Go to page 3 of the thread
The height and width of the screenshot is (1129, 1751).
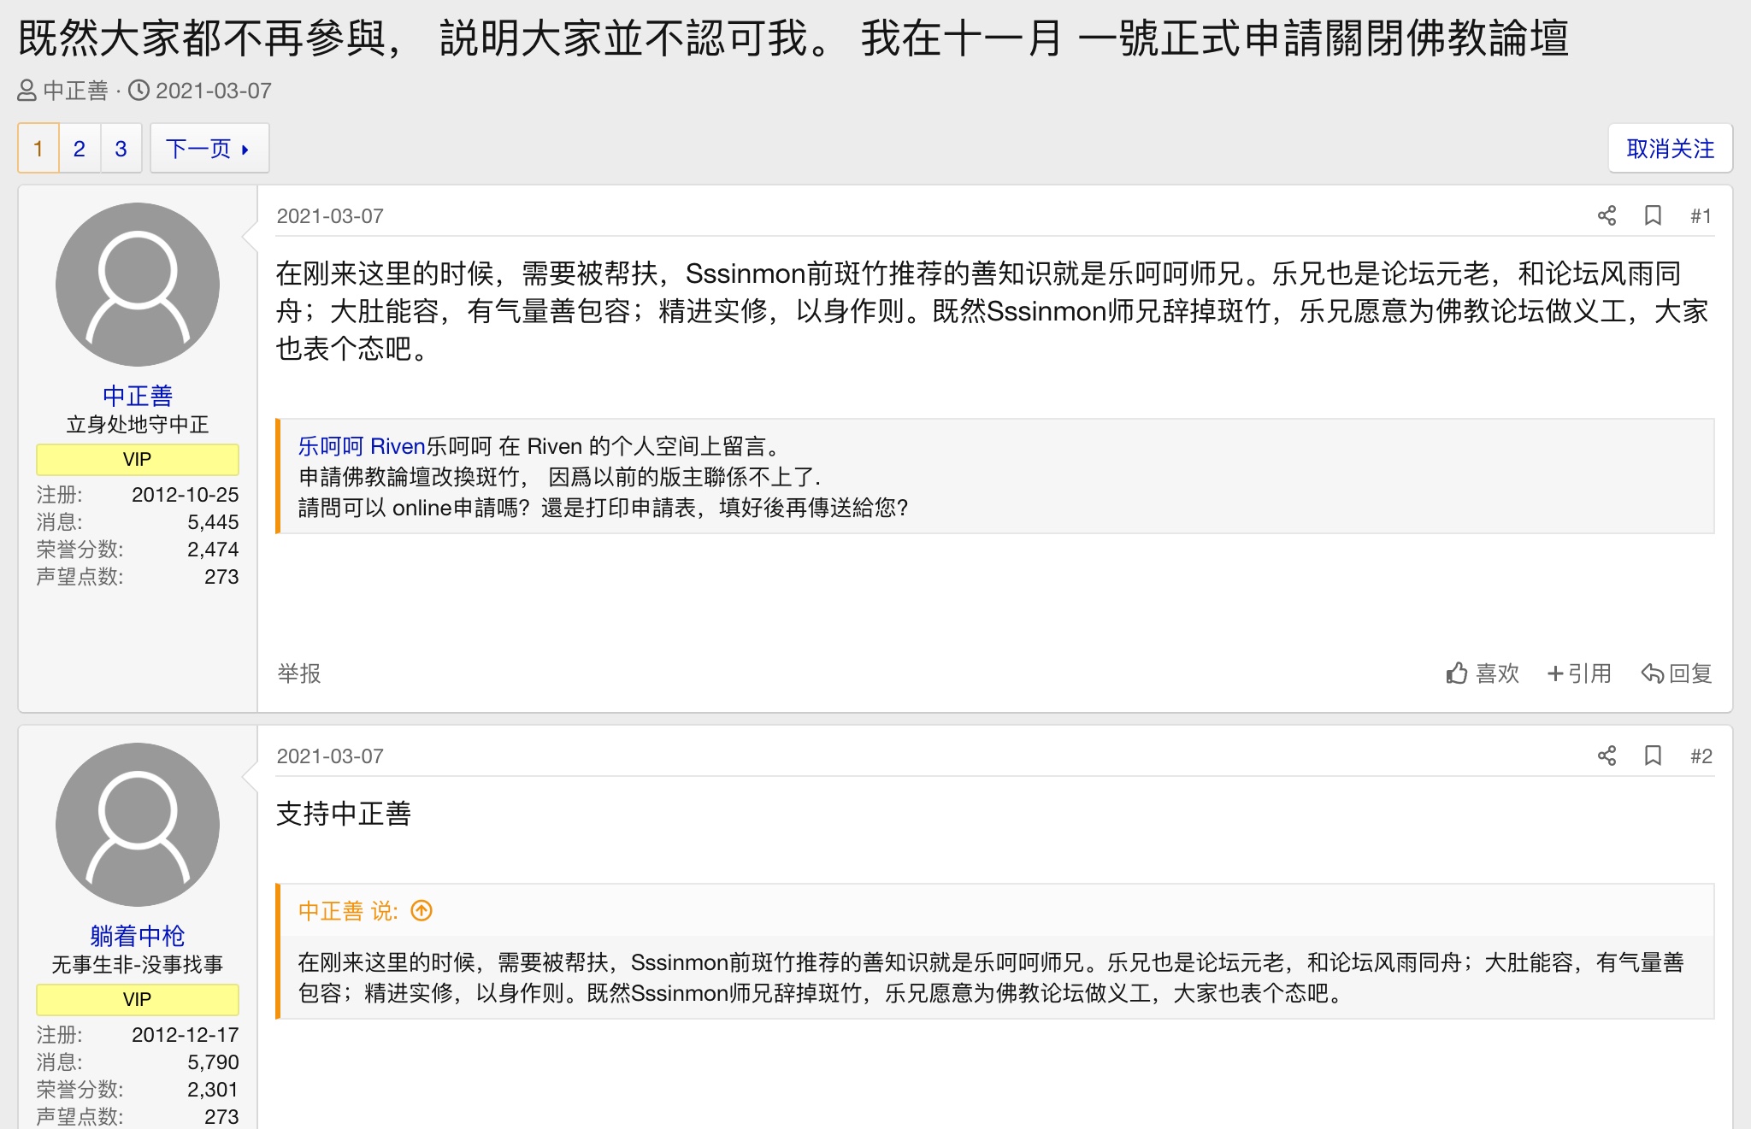(121, 149)
